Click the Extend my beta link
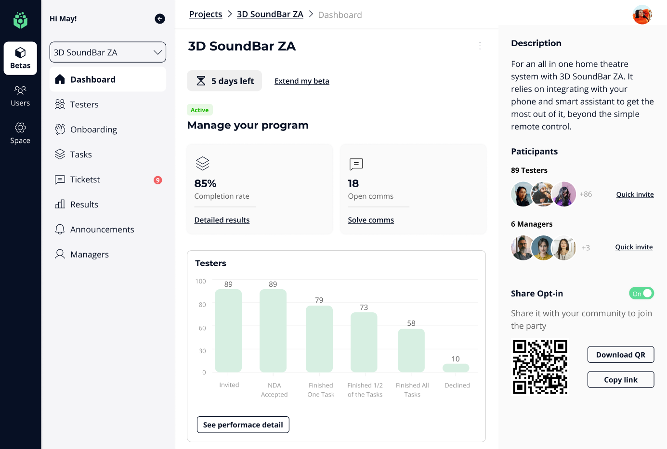The height and width of the screenshot is (449, 667). (x=301, y=81)
